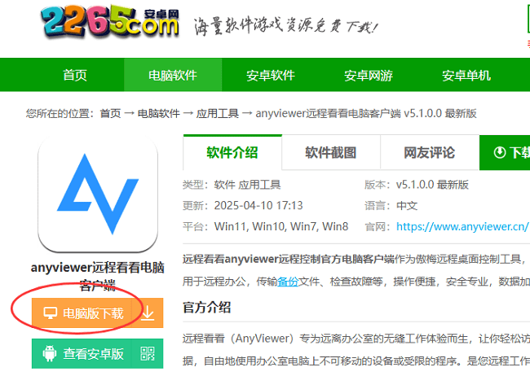Click the 首页 breadcrumb link
The image size is (530, 376).
110,113
